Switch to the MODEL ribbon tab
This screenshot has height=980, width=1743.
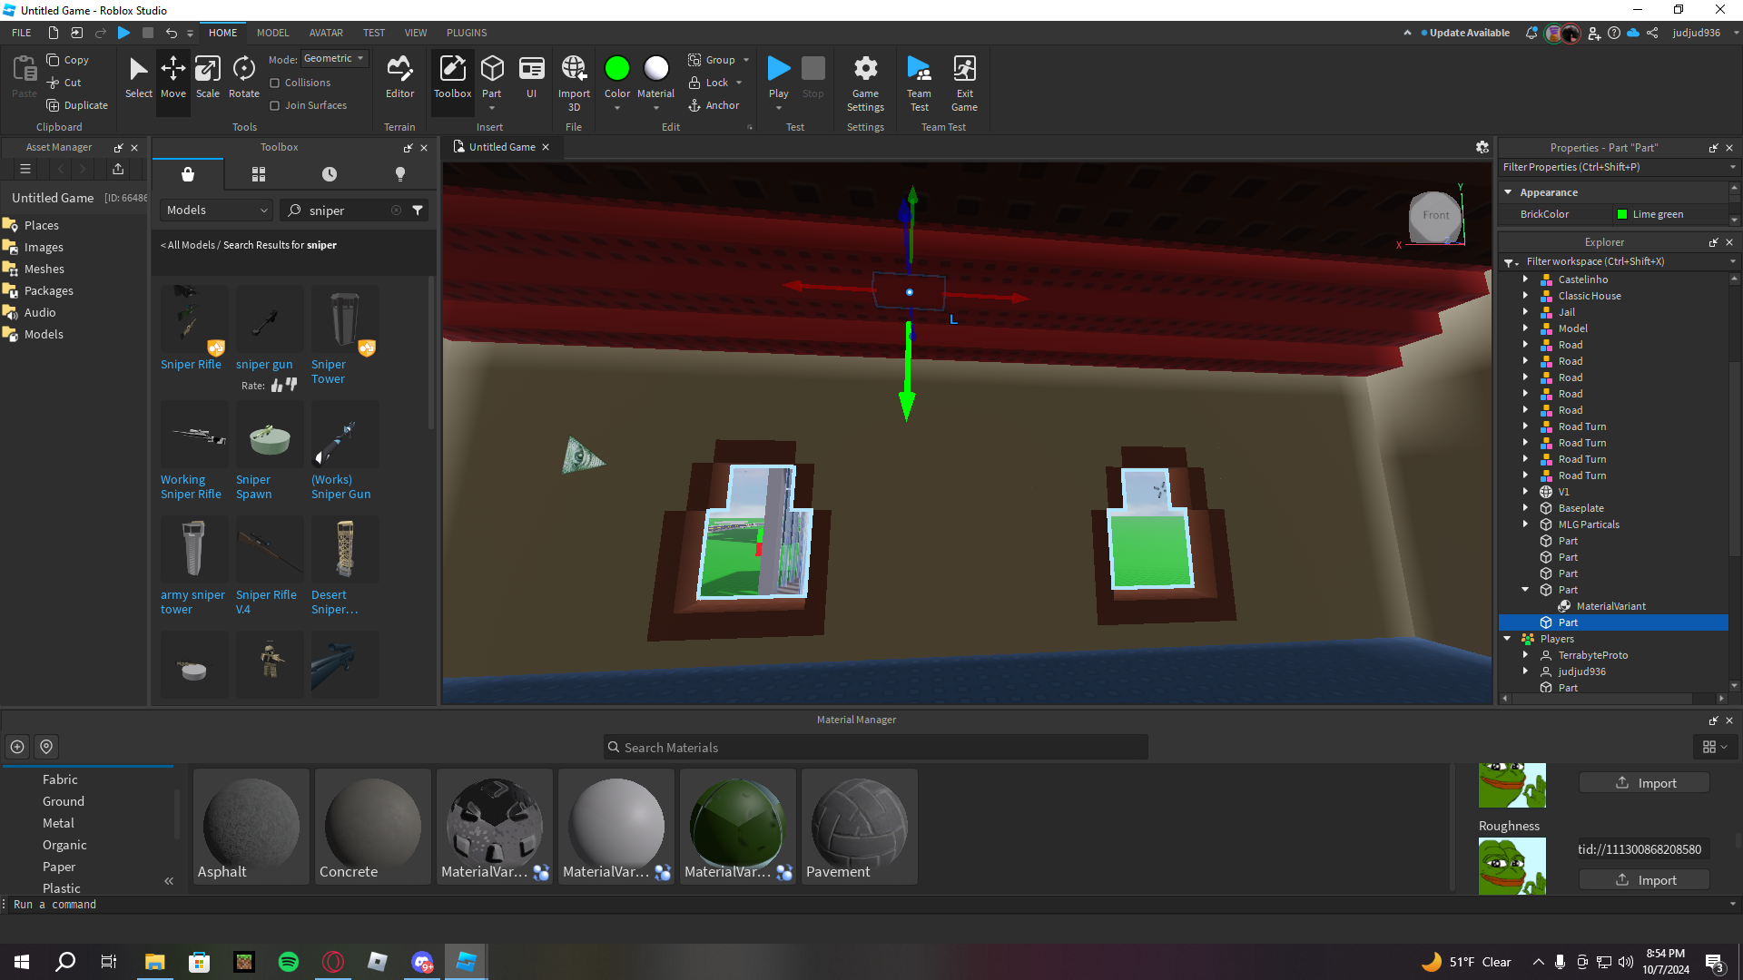pos(272,33)
